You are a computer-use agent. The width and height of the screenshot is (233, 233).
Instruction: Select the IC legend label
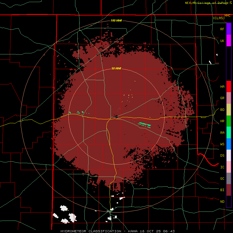click(x=222, y=167)
